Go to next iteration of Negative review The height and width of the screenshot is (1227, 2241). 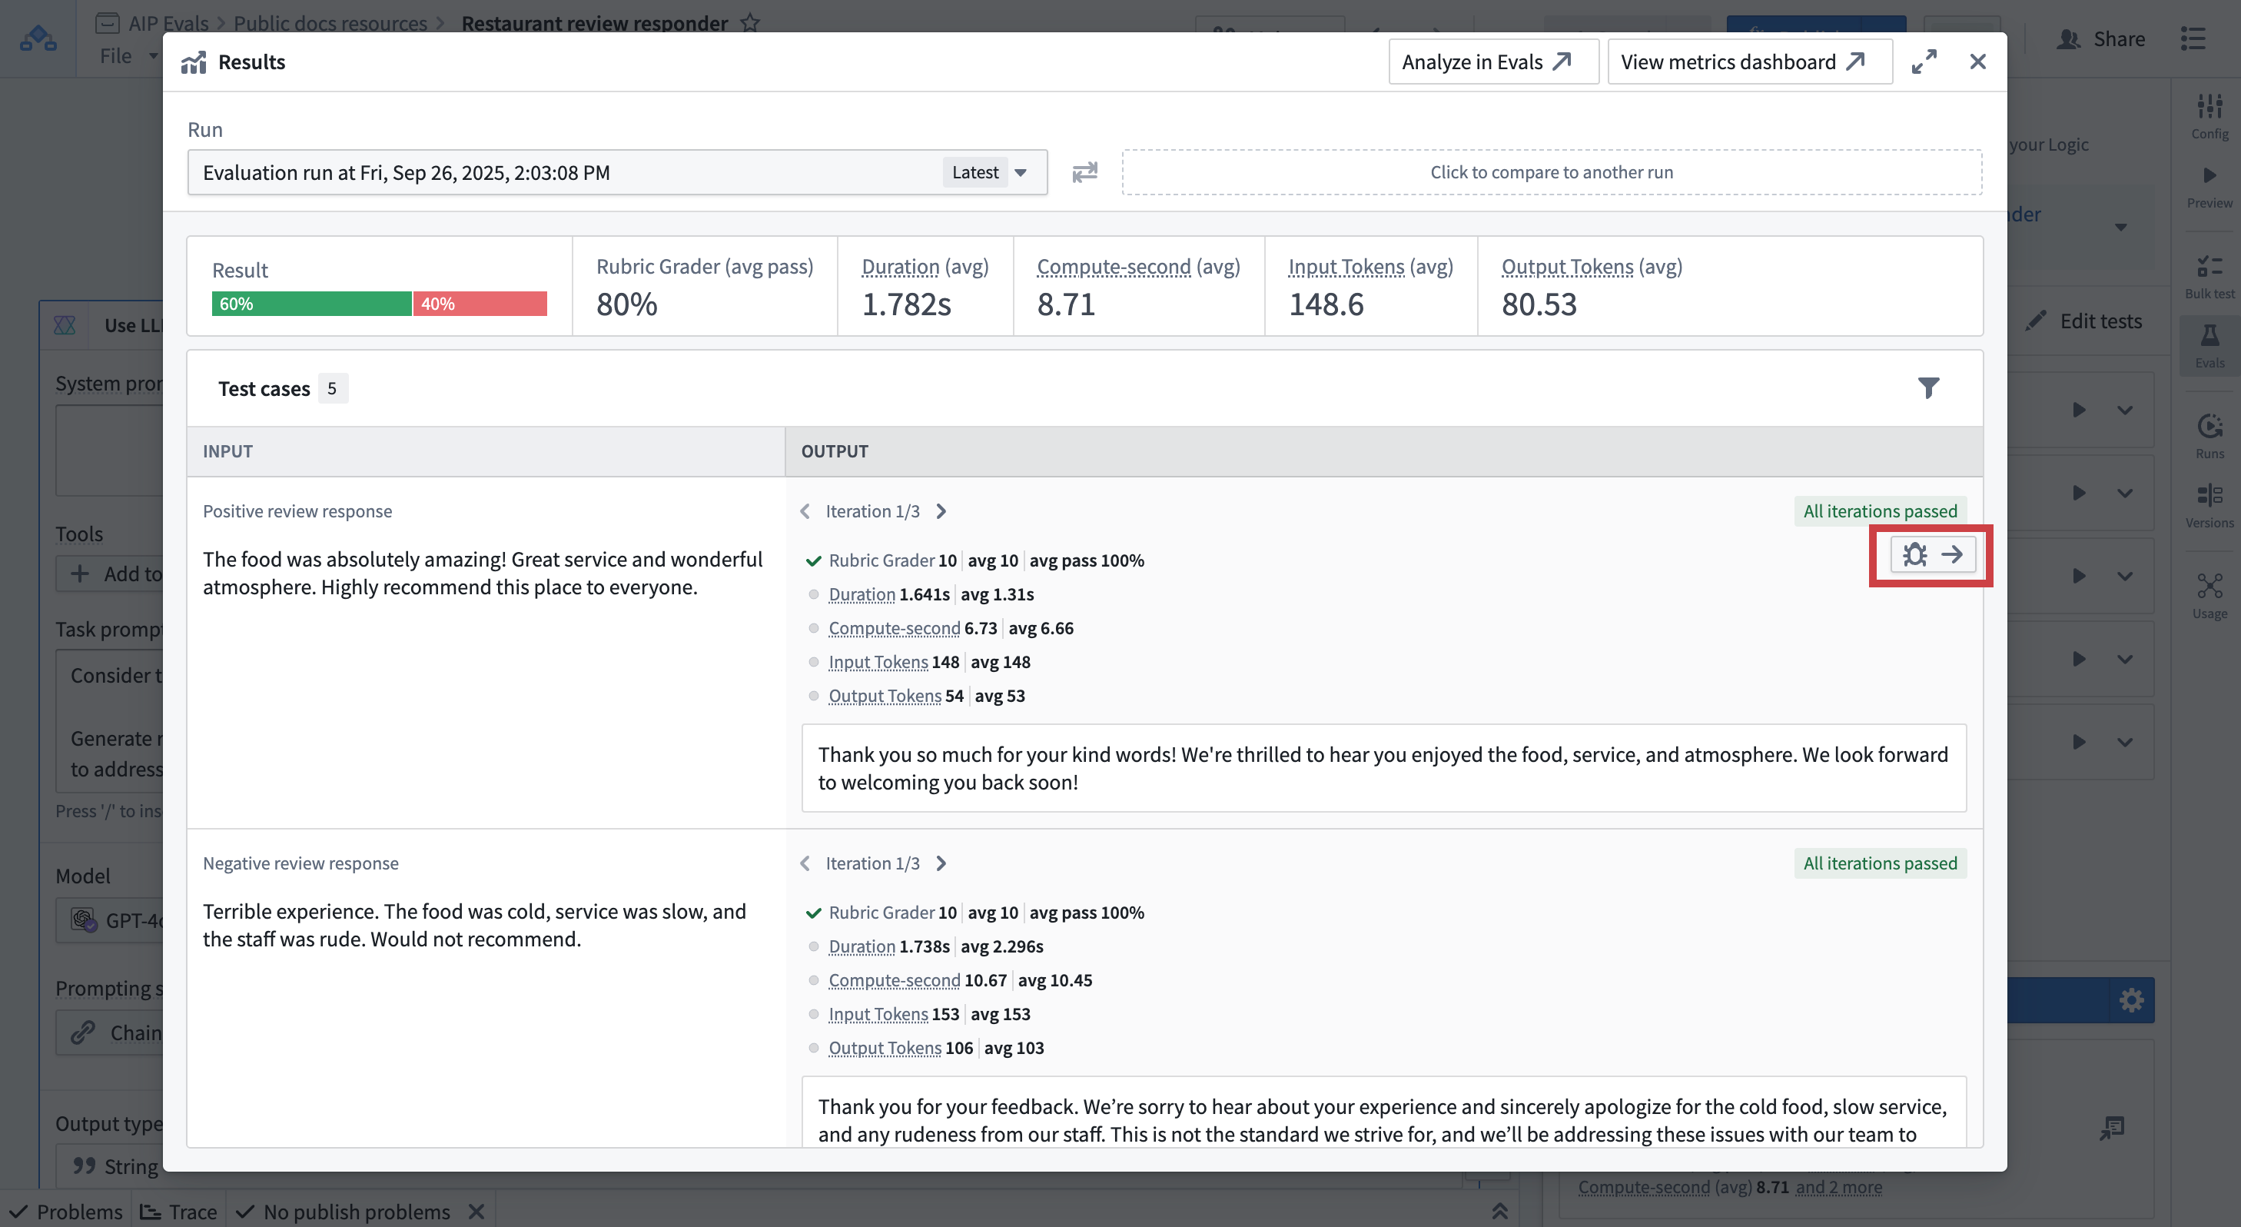point(941,863)
